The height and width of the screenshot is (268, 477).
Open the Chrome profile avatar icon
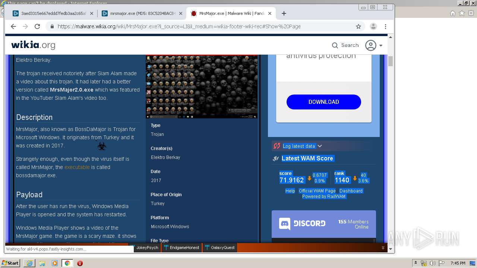tap(373, 26)
